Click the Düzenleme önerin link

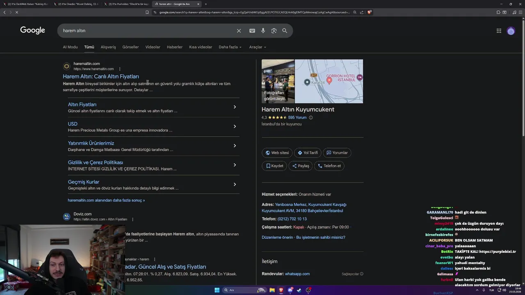(x=277, y=237)
